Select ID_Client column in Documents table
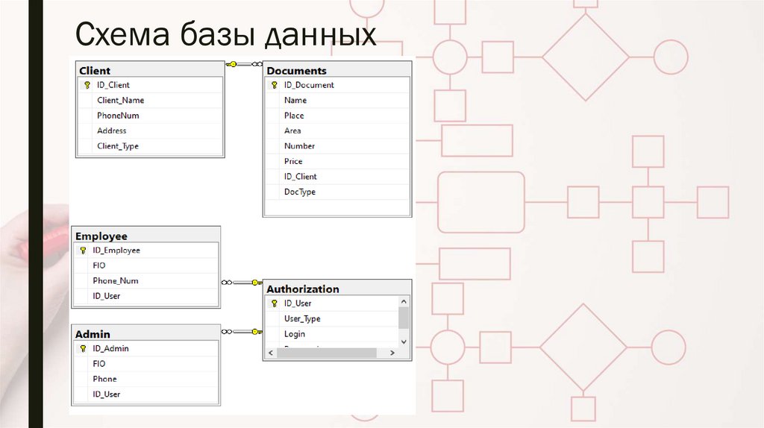 (337, 176)
